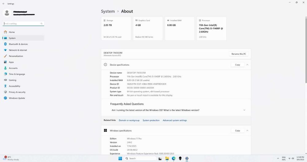The height and width of the screenshot is (162, 307).
Task: Click the network icon in the system tray
Action: (290, 159)
